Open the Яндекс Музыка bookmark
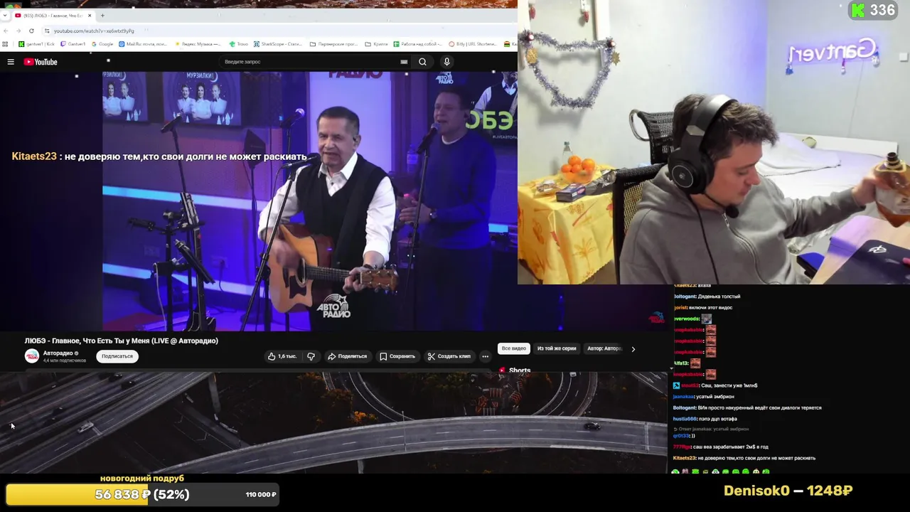 (x=198, y=44)
